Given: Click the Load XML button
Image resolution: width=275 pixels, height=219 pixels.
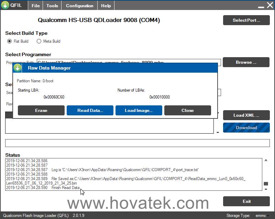Looking at the screenshot, I should [x=246, y=115].
